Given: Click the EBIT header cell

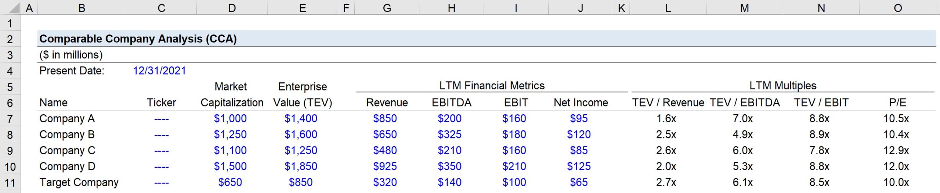Looking at the screenshot, I should pos(516,103).
